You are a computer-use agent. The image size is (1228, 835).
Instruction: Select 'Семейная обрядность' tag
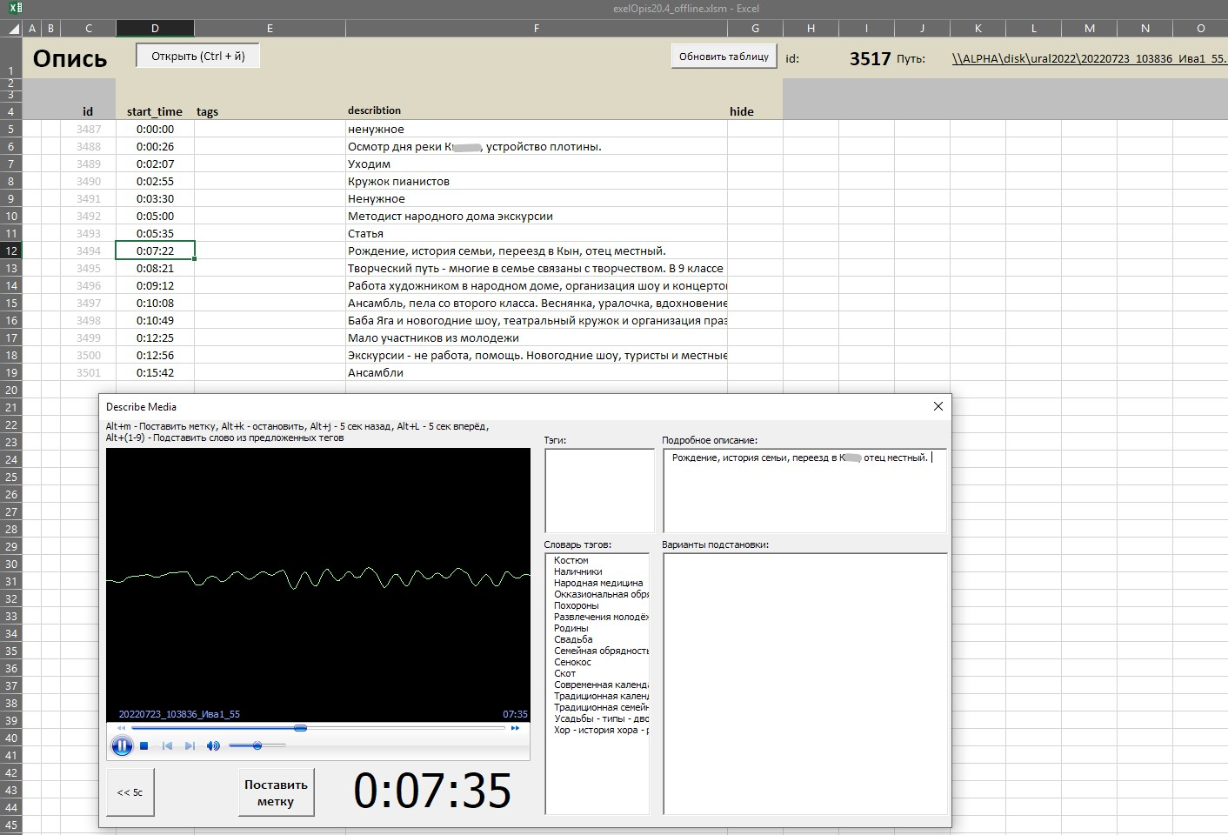pos(601,651)
